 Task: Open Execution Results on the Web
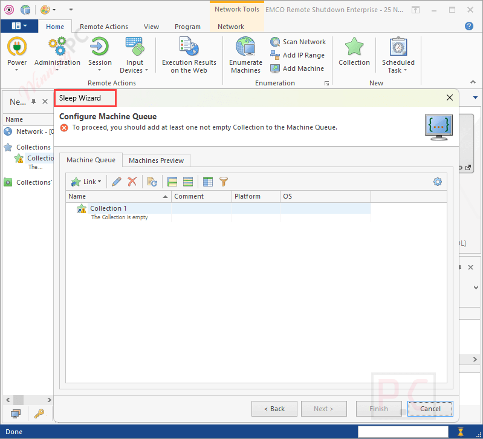click(x=189, y=55)
